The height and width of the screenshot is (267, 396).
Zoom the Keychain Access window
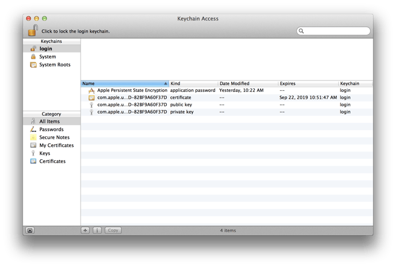(x=45, y=18)
